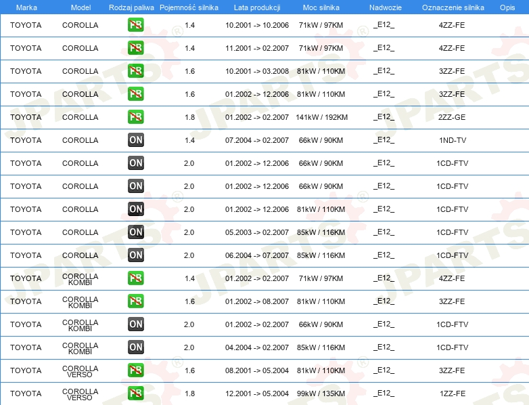Screen dimensions: 529x405
Task: Click the ON icon in the 06.2004 -> 07.2007 row
Action: point(135,255)
